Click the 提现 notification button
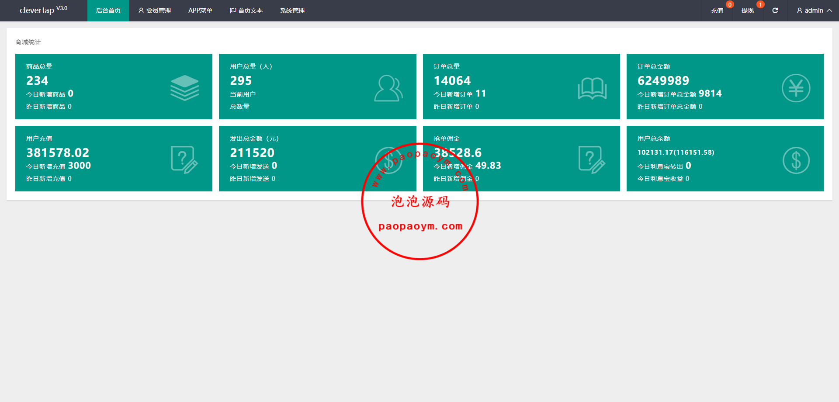The width and height of the screenshot is (839, 402). [747, 10]
